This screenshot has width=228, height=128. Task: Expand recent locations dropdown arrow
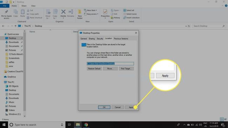[12, 26]
